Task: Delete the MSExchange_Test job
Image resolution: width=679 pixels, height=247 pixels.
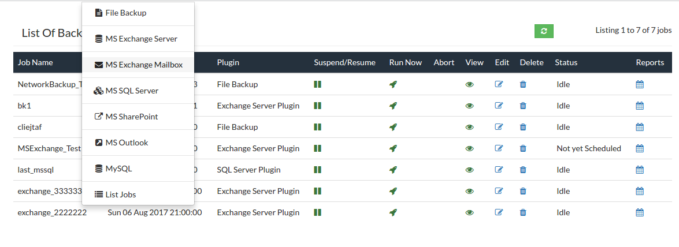Action: 523,148
